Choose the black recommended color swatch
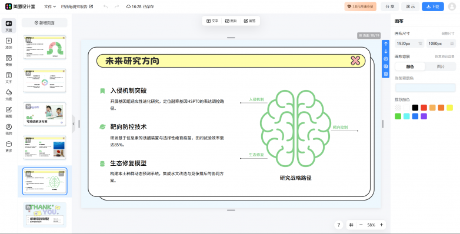 [x=415, y=108]
